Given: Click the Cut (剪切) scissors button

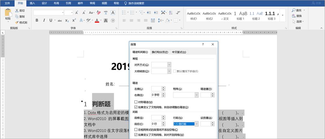Looking at the screenshot, I should 20,11.
